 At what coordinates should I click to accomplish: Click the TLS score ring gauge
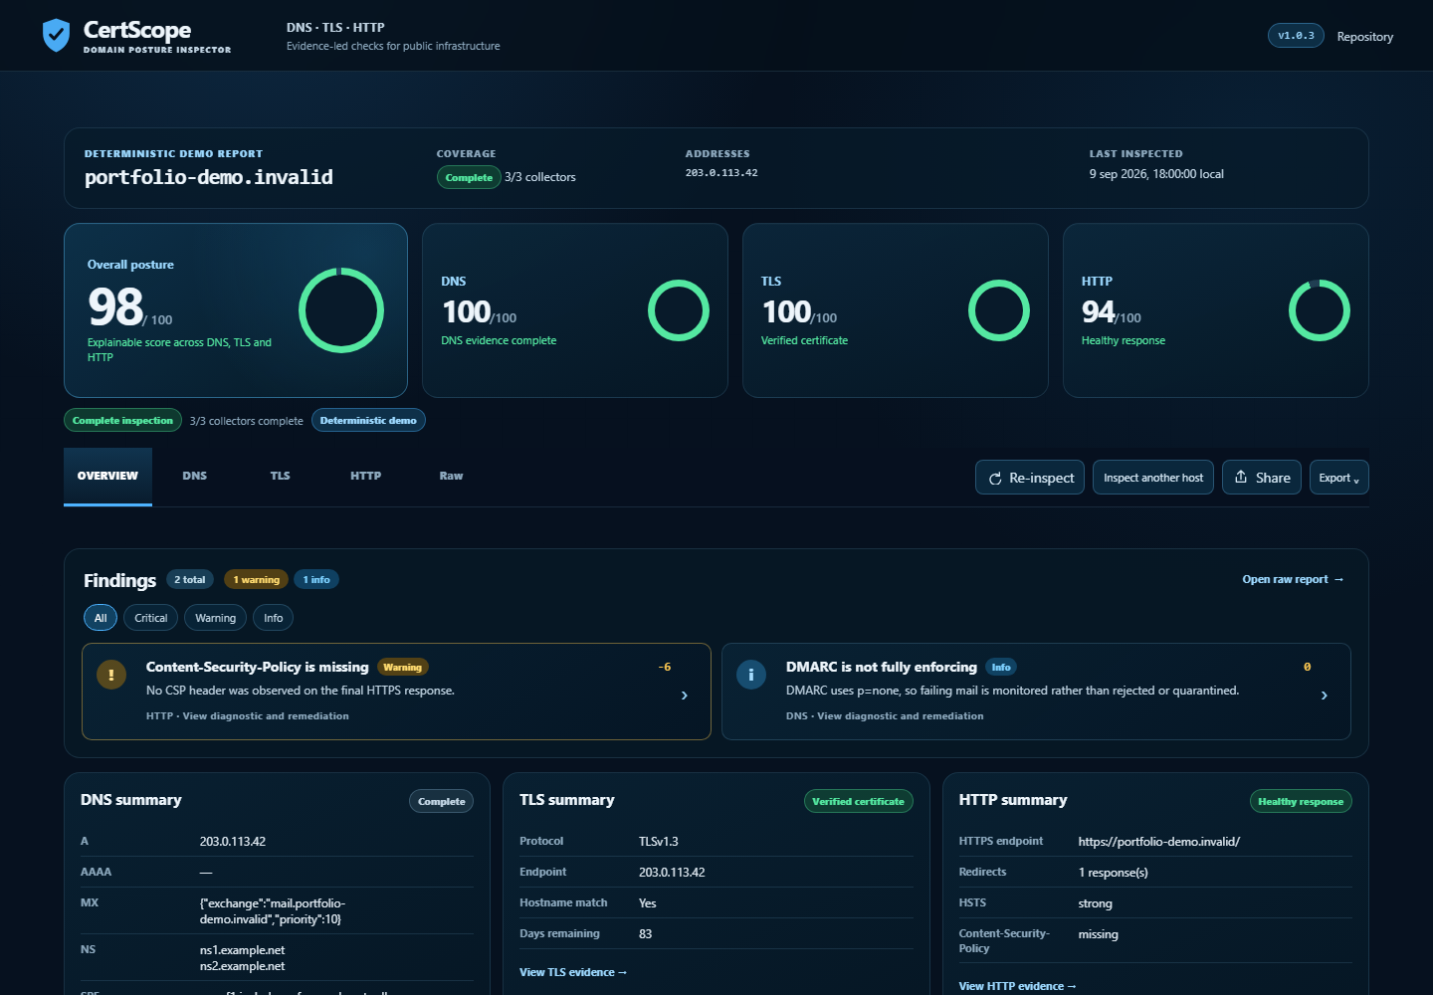[x=999, y=310]
